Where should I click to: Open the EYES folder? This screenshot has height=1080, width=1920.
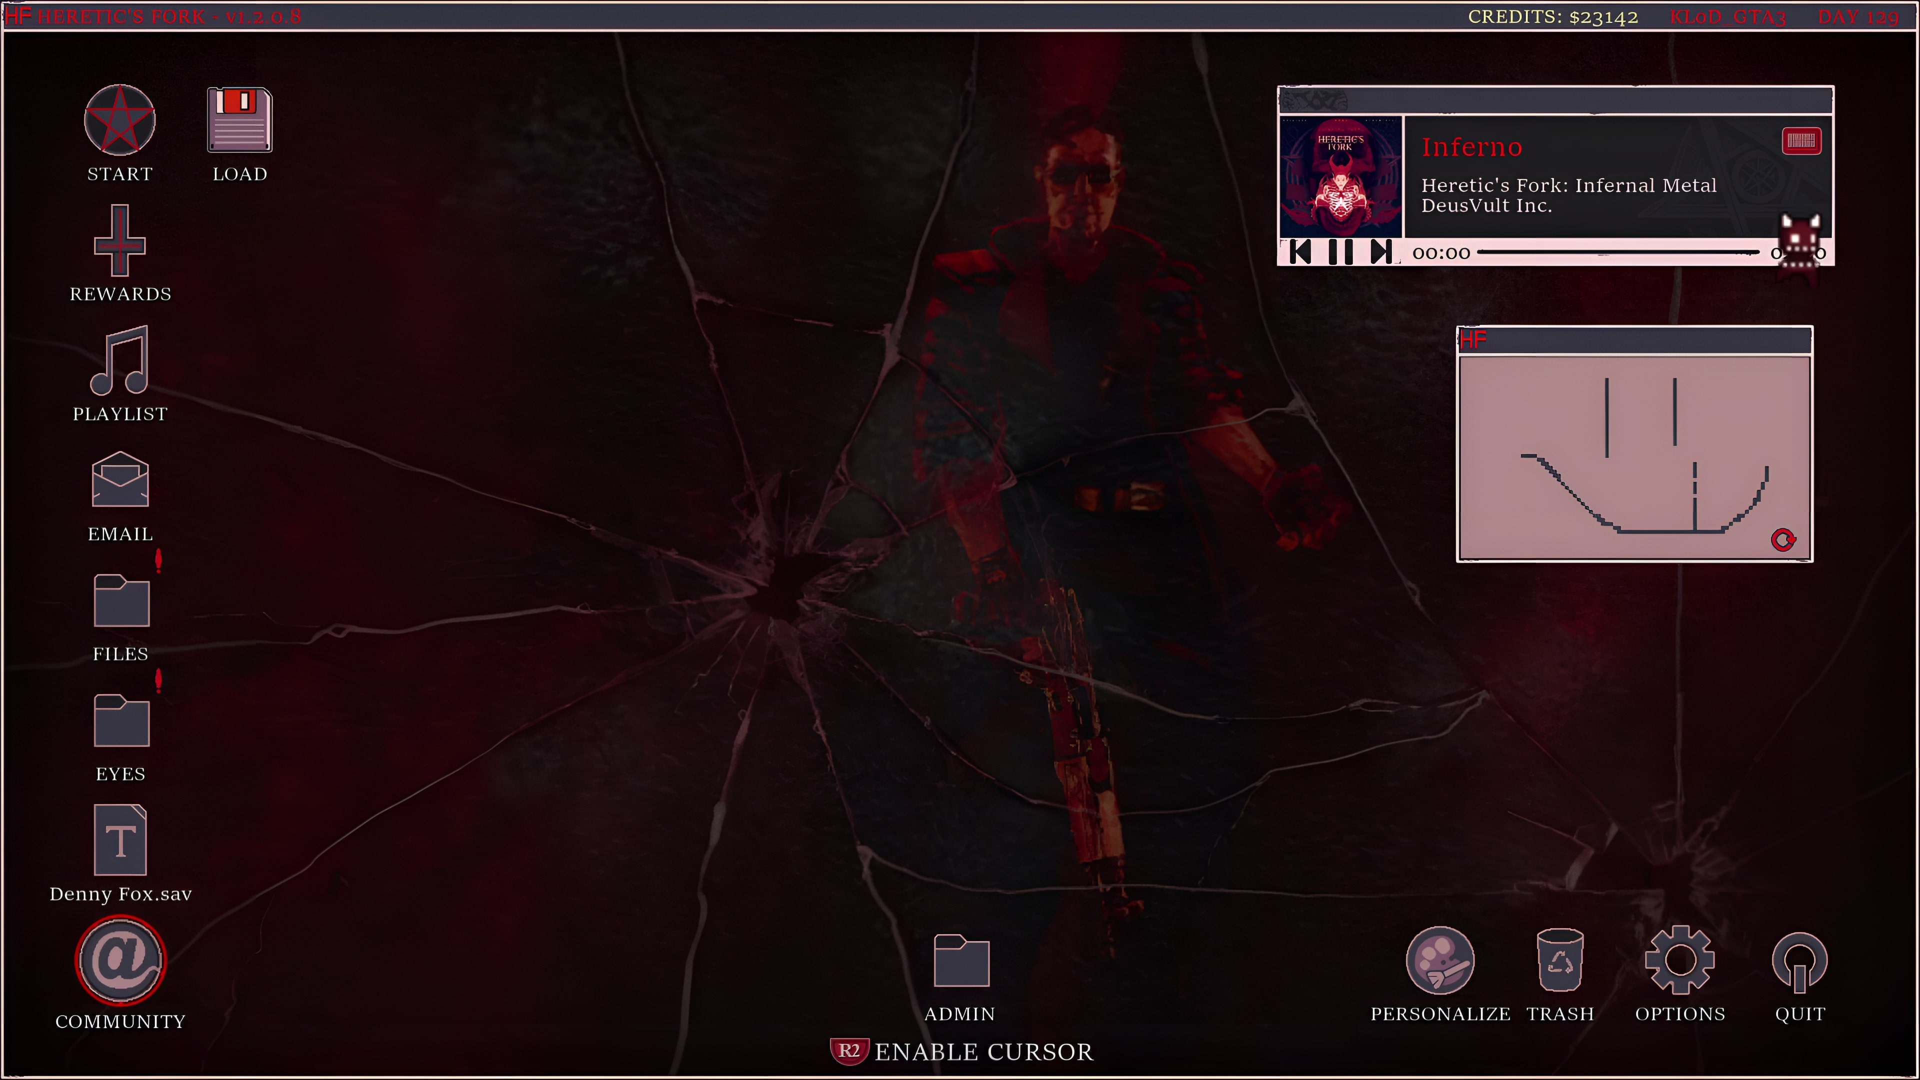(120, 720)
